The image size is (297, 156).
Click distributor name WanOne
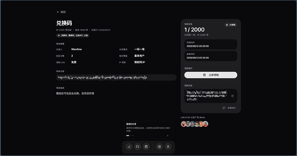77,49
